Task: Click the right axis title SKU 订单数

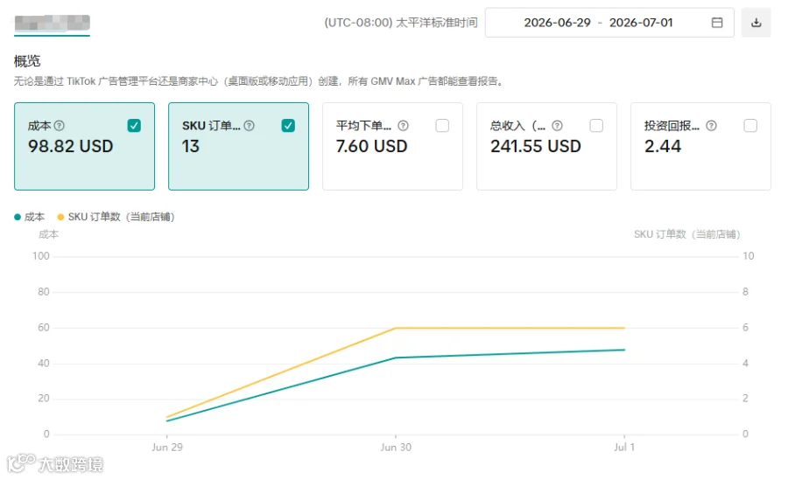Action: click(687, 234)
